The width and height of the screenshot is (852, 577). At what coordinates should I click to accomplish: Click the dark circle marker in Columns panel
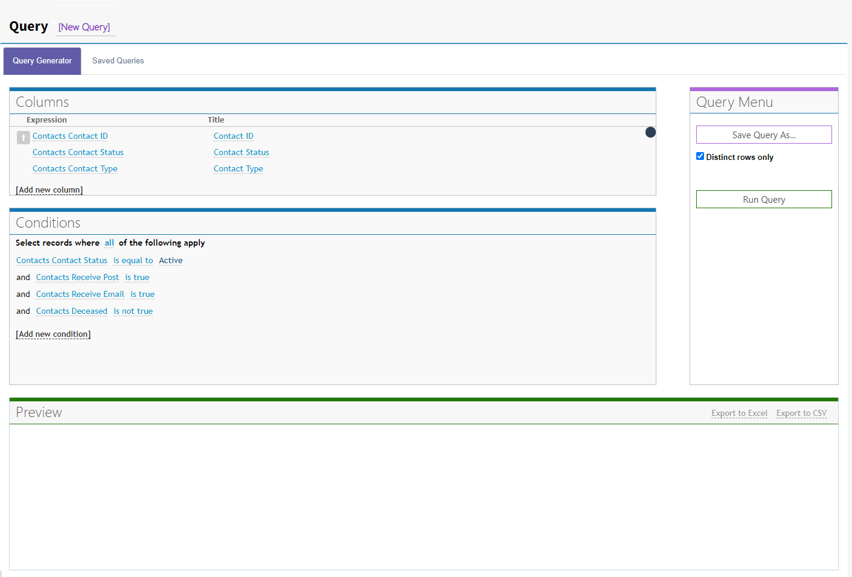(650, 132)
